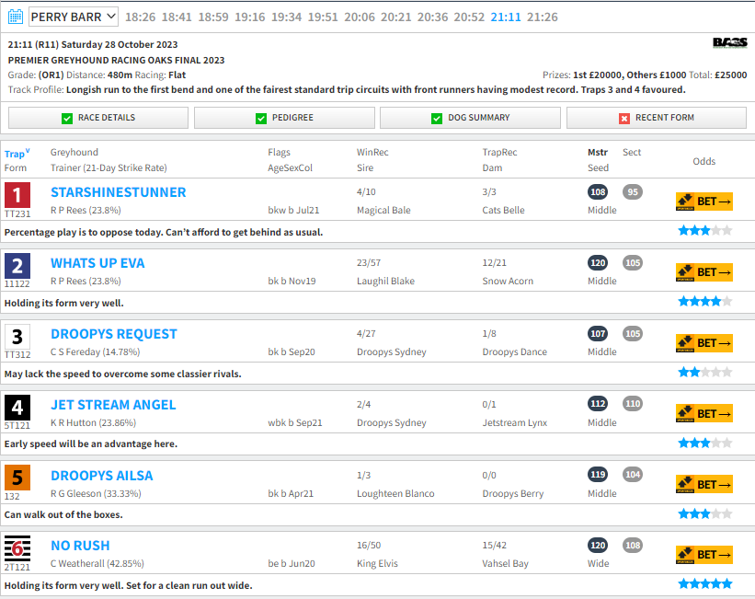The height and width of the screenshot is (599, 755).
Task: Click trainer C Weatherall (42.85%)
Action: click(97, 563)
